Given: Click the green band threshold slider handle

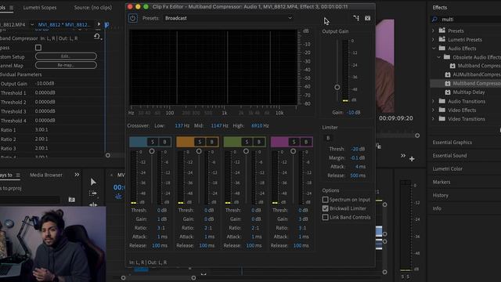Looking at the screenshot, I should point(246,151).
